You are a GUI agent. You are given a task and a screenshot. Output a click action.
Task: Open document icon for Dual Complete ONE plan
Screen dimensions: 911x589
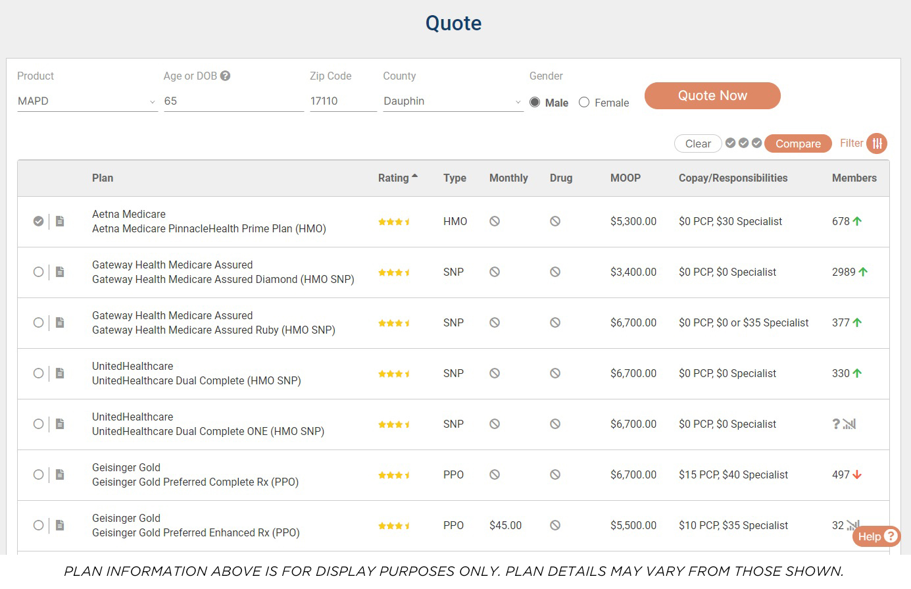point(60,424)
